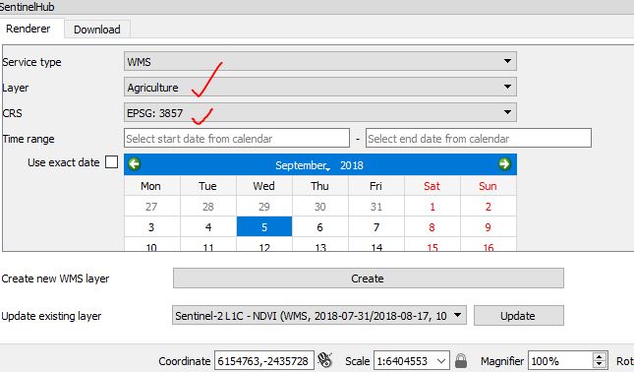The image size is (634, 372).
Task: Select Sunday September 9 in the calendar
Action: tap(489, 226)
